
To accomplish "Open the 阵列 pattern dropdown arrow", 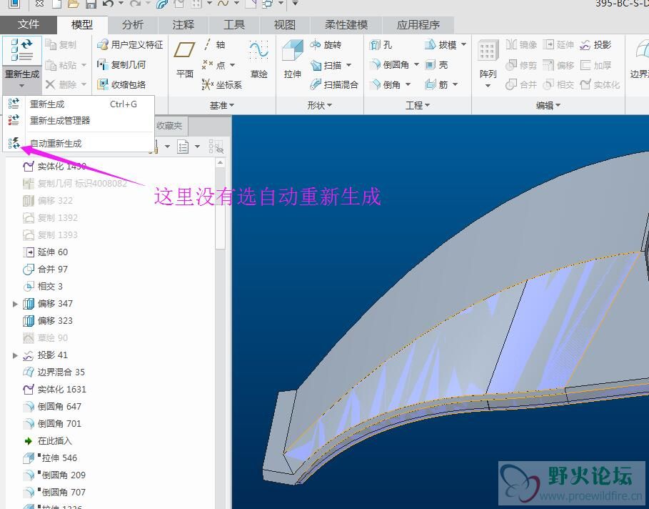I will pos(488,87).
